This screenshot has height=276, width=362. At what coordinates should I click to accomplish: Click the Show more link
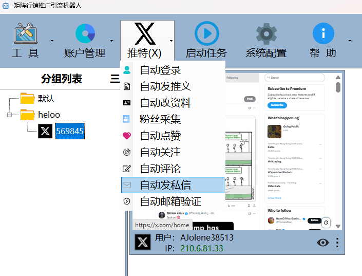pyautogui.click(x=274, y=198)
